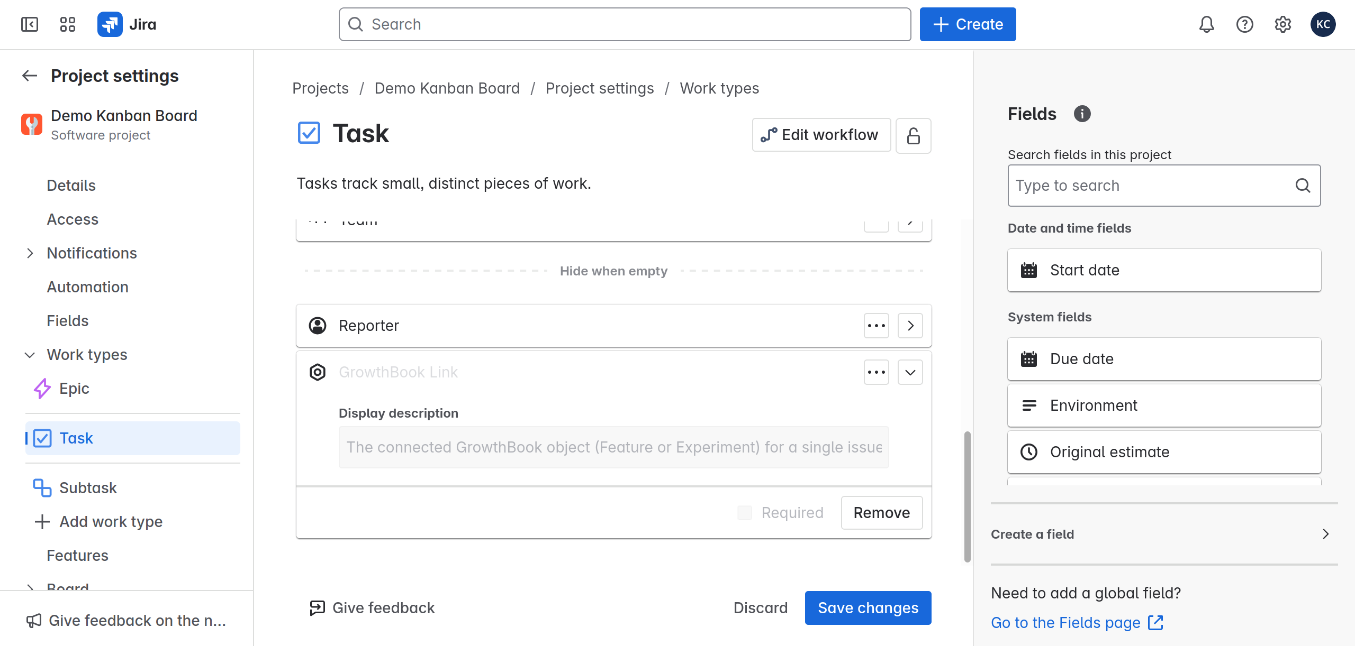Open Go to the Fields page link

1077,622
